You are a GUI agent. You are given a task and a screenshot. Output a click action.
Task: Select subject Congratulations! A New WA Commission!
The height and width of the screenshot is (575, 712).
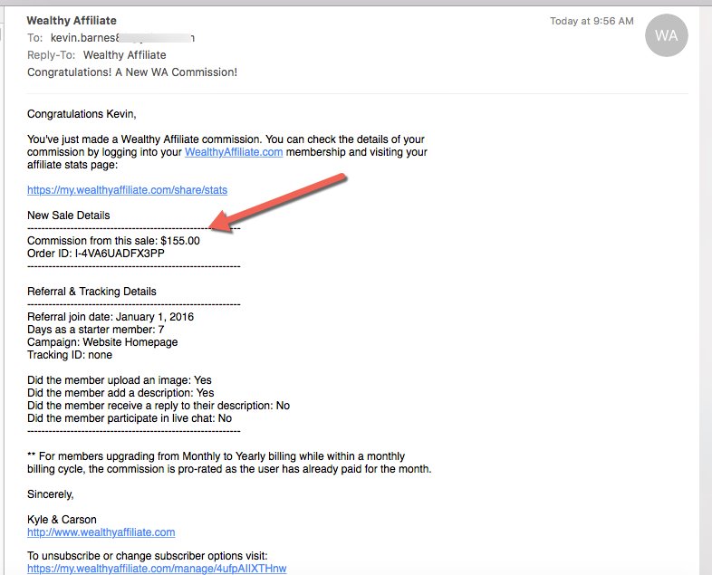(132, 72)
